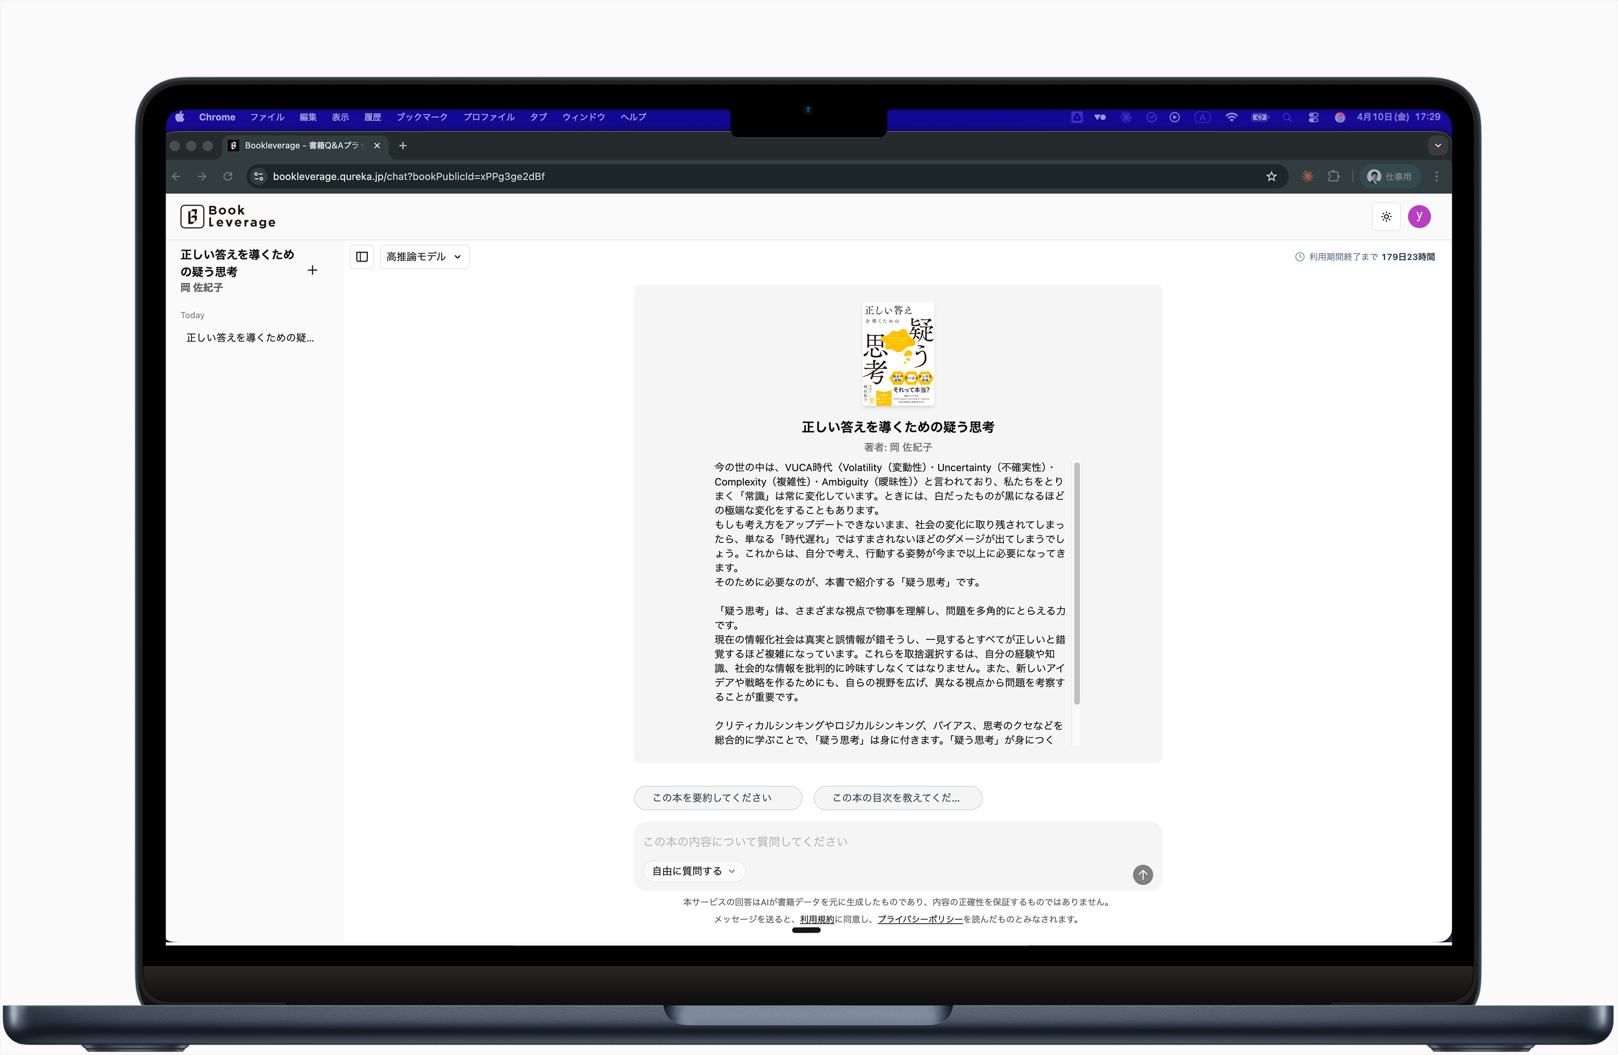Expand the 自由に質問する dropdown
The image size is (1618, 1055).
pyautogui.click(x=693, y=872)
